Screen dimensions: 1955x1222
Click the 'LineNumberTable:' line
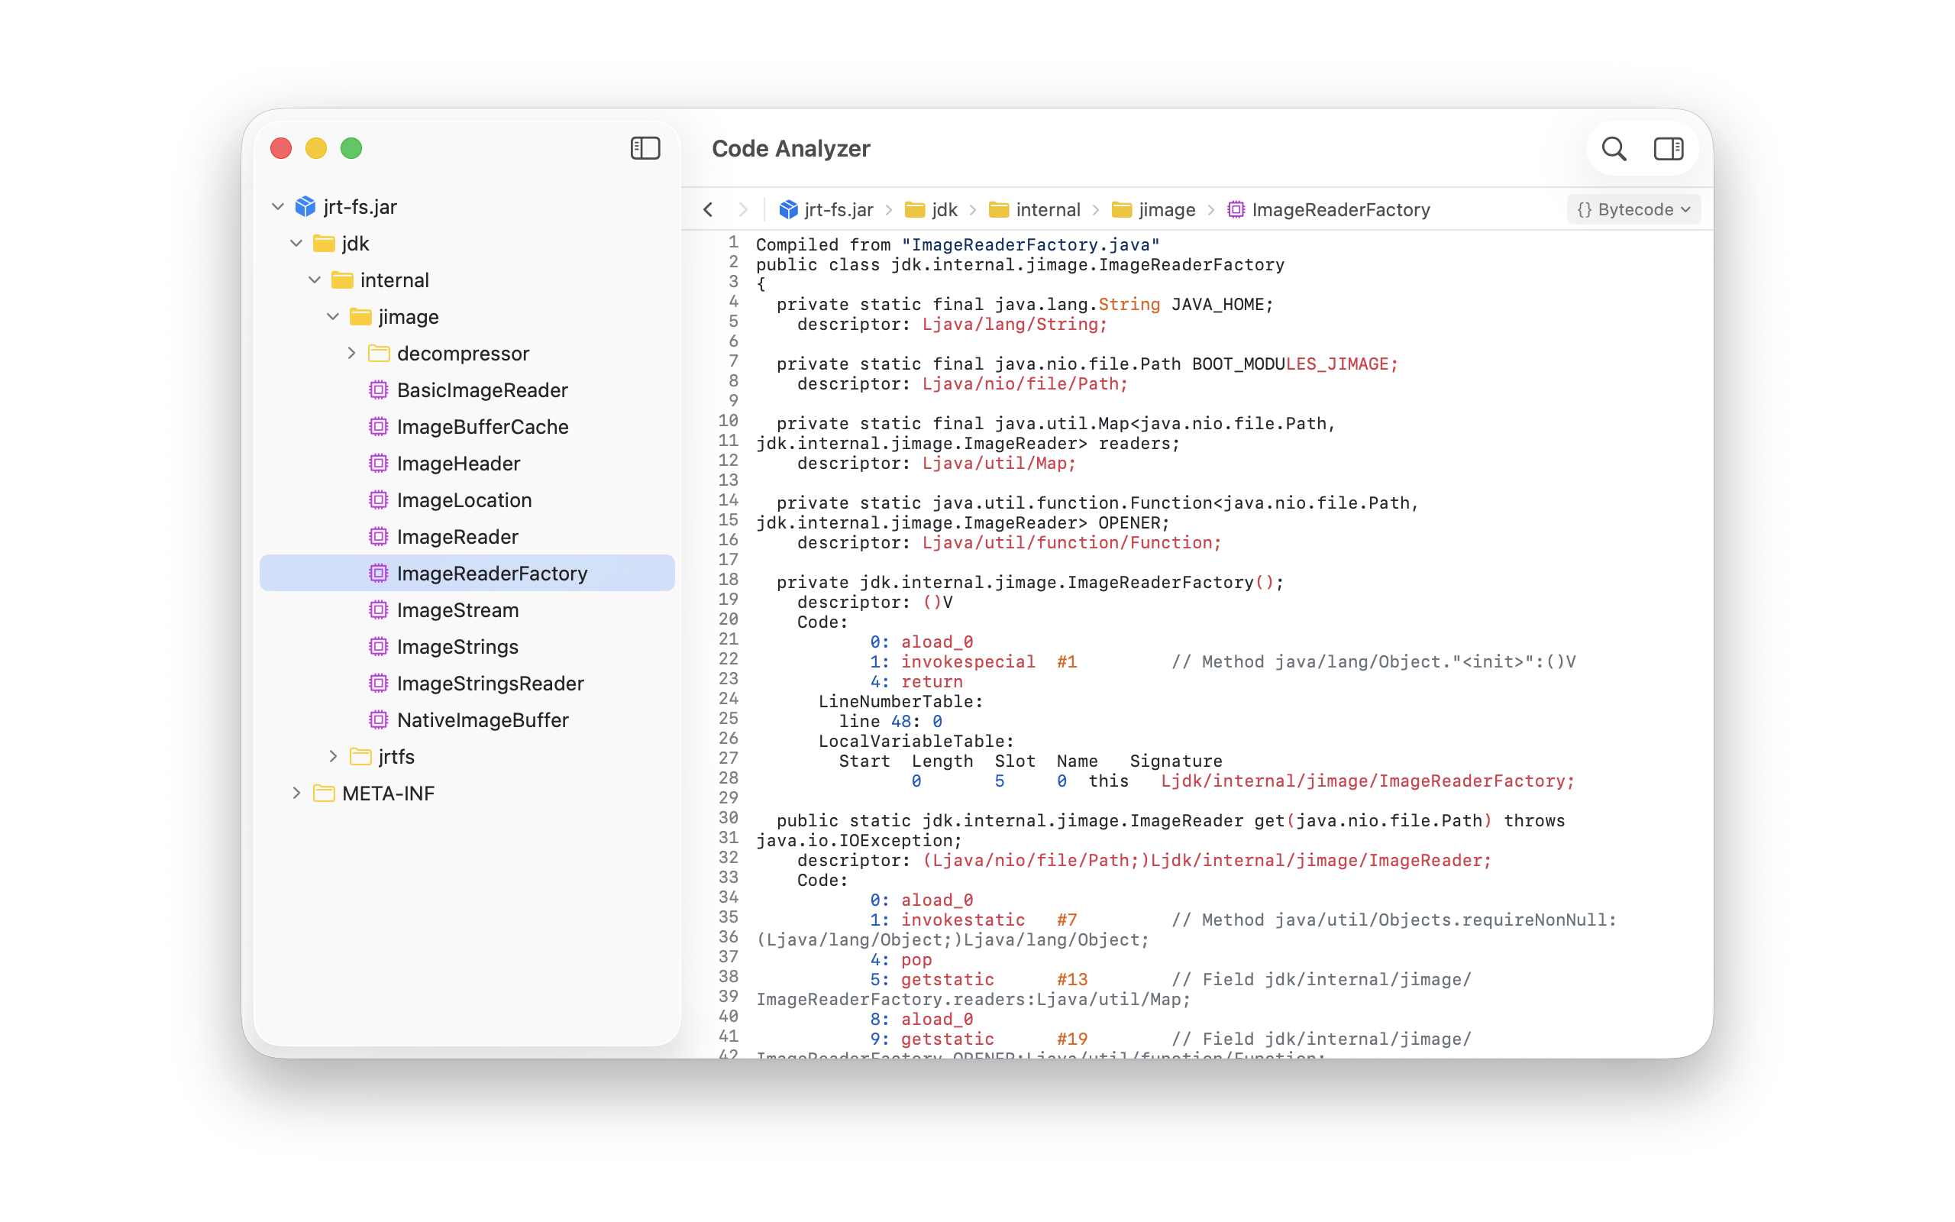900,702
